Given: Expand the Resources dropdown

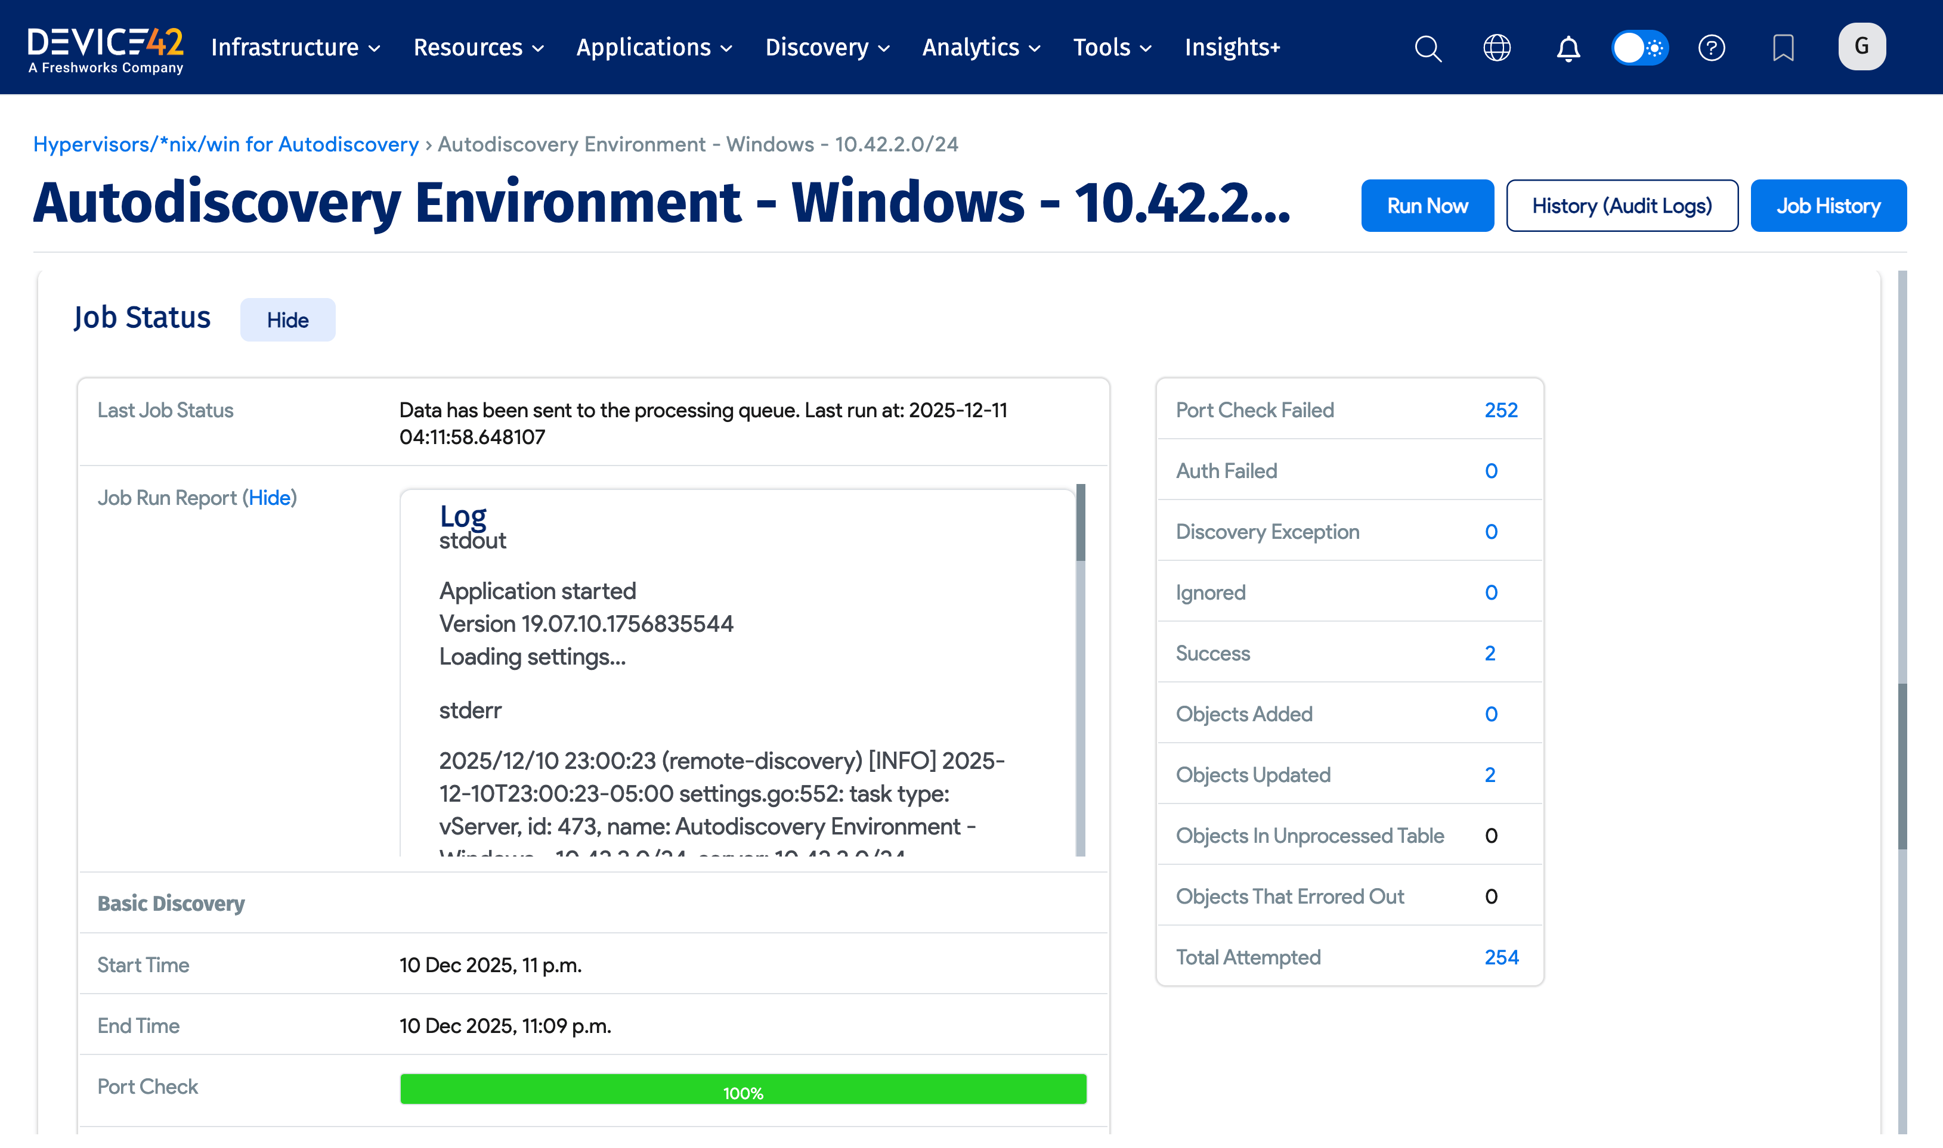Looking at the screenshot, I should [478, 48].
